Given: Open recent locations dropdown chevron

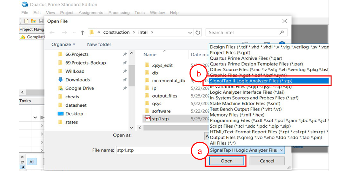Looking at the screenshot, I should click(74, 33).
